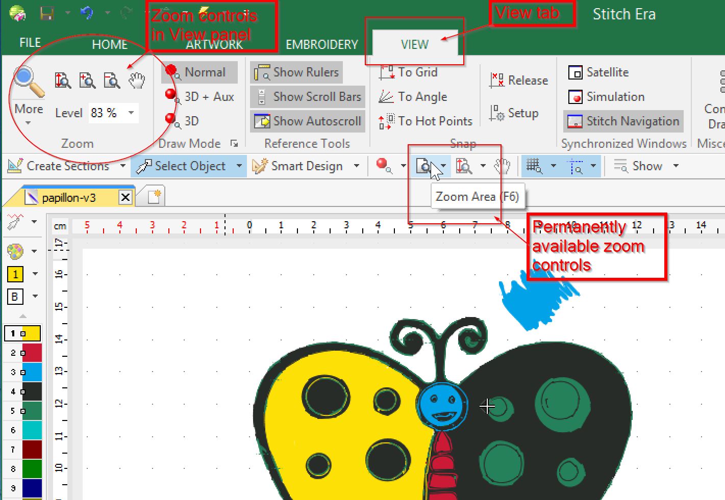Select the red thread color swatch 2

click(32, 353)
